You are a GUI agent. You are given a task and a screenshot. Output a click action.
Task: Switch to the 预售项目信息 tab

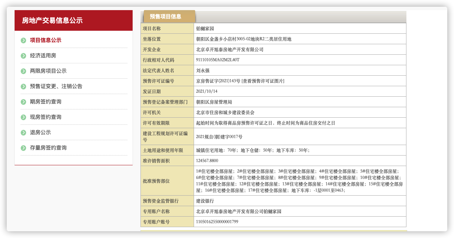point(166,16)
